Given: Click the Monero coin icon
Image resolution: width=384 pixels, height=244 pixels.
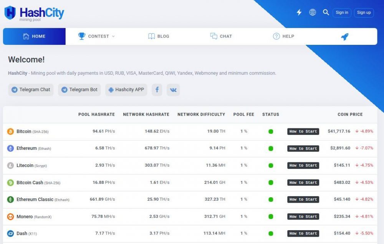Looking at the screenshot, I should 10,216.
